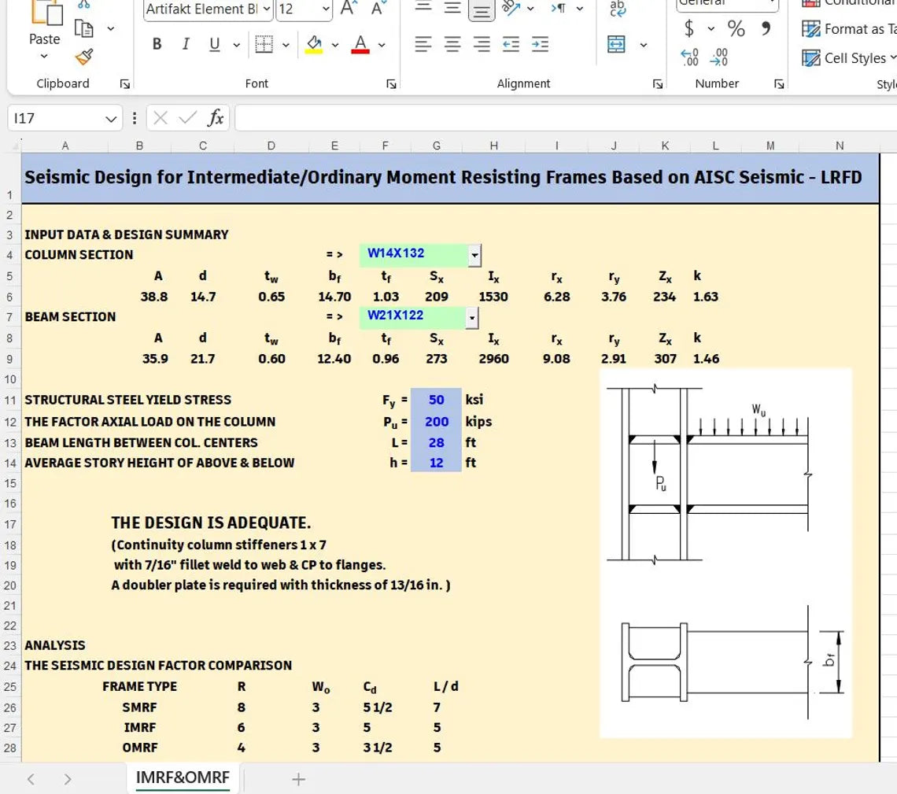Increase decimal places
The width and height of the screenshot is (897, 794).
pyautogui.click(x=690, y=57)
